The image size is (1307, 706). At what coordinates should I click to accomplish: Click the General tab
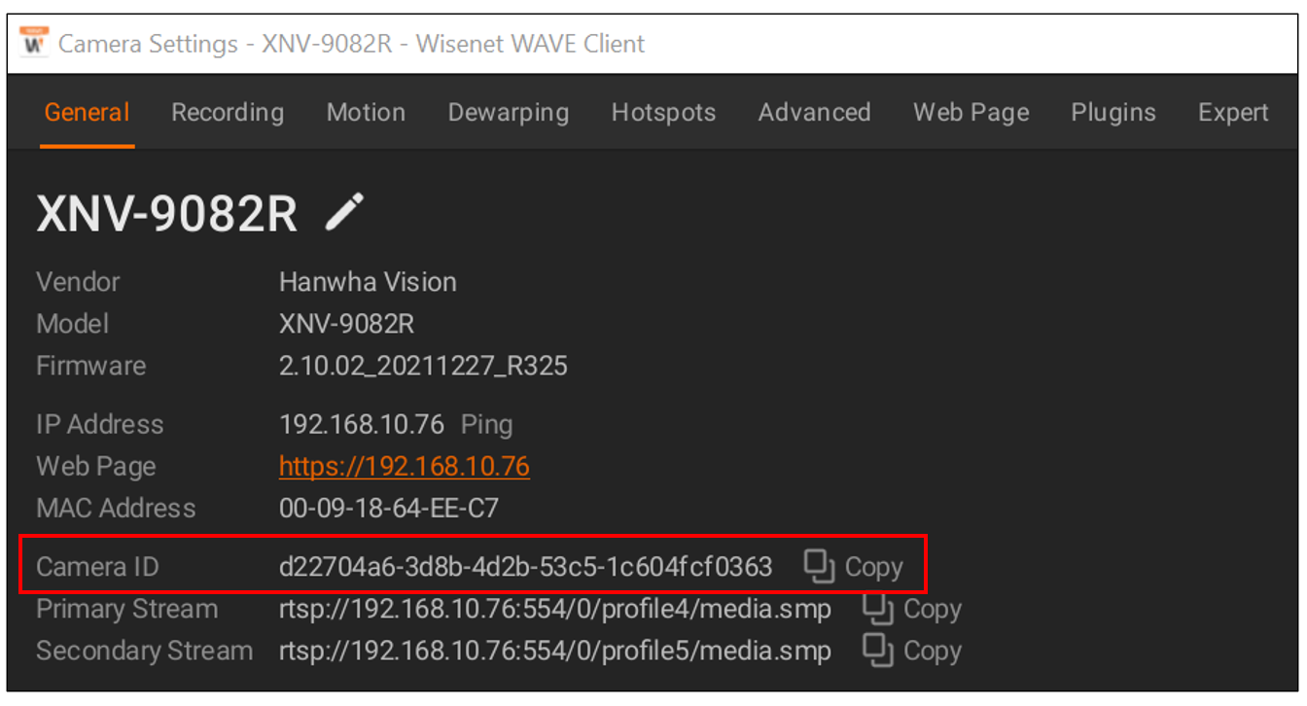pyautogui.click(x=87, y=113)
